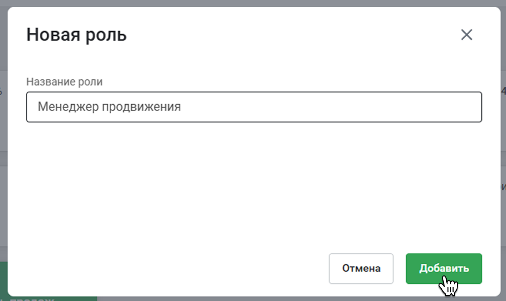This screenshot has height=301, width=506.
Task: Dismiss the new role dialog via cross icon
Action: [466, 35]
